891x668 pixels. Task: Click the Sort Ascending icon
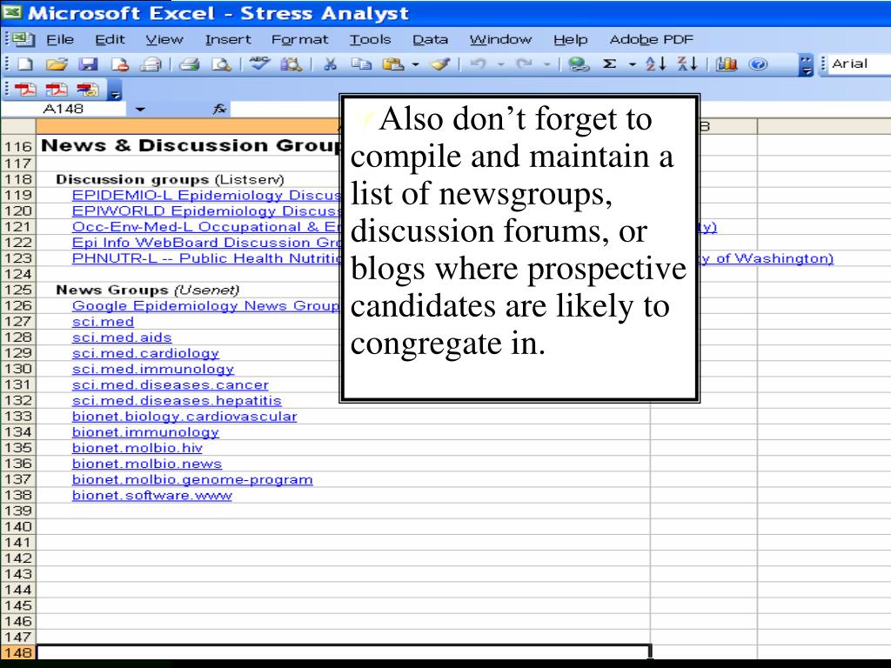pos(656,64)
